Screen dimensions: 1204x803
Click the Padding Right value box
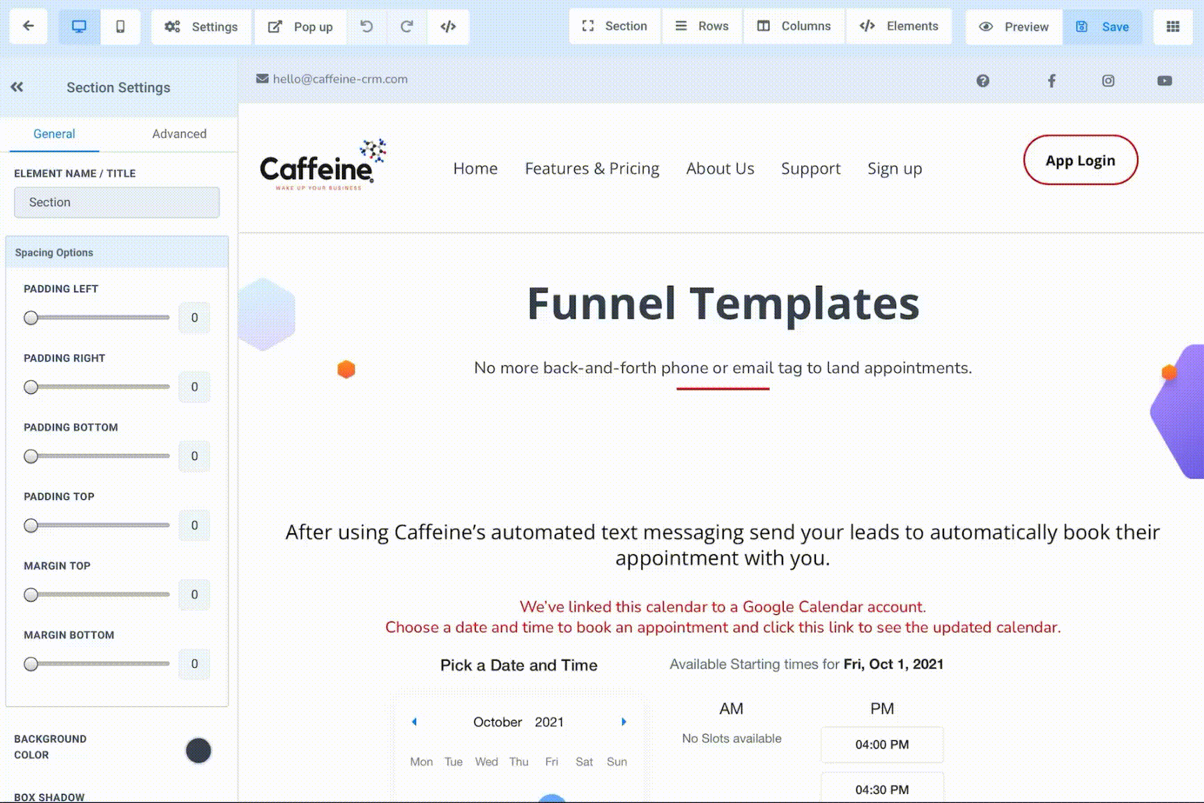[x=194, y=387]
